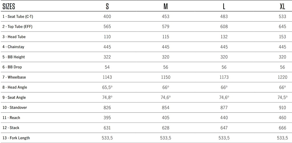Click the Seat Angle row label
The height and width of the screenshot is (143, 292).
pos(14,98)
